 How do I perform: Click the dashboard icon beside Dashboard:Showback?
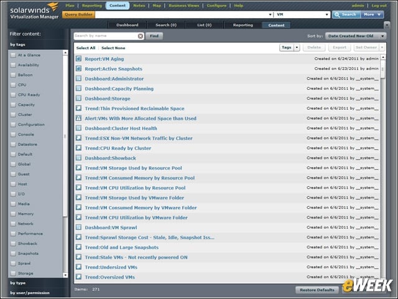[79, 158]
